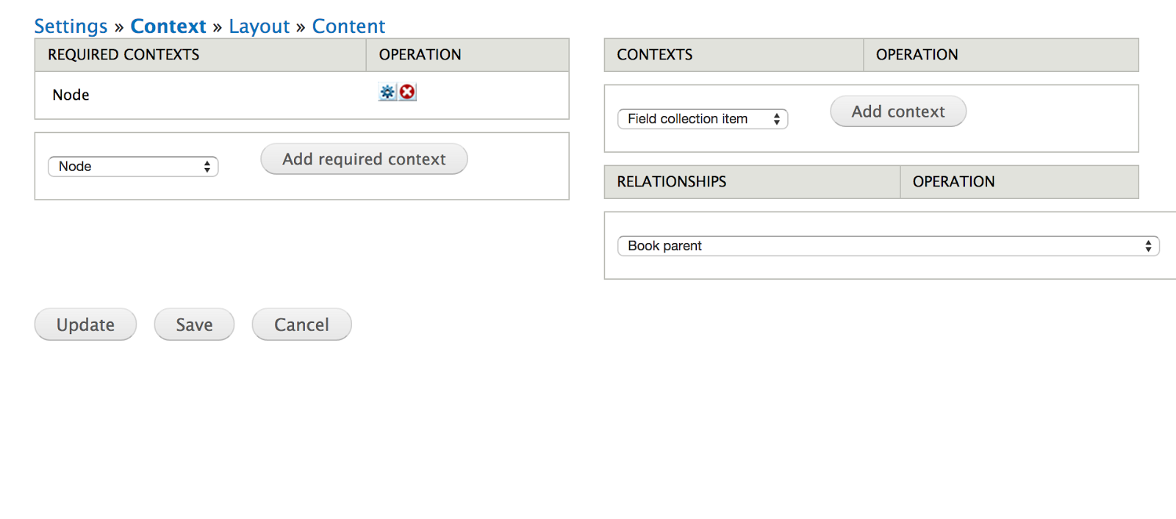Click Add required context button
The width and height of the screenshot is (1176, 519).
(364, 159)
